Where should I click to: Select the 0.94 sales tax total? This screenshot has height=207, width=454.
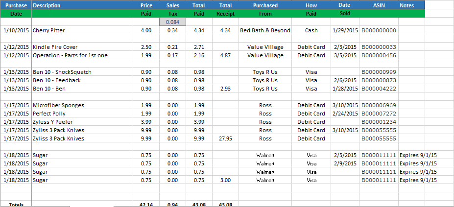172,205
